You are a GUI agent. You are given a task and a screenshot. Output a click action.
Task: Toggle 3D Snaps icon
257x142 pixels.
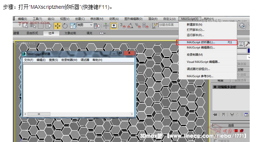click(x=122, y=26)
